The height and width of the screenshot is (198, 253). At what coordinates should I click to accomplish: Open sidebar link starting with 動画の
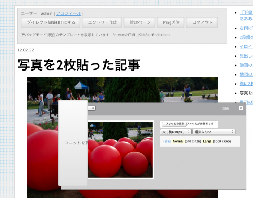246,65
